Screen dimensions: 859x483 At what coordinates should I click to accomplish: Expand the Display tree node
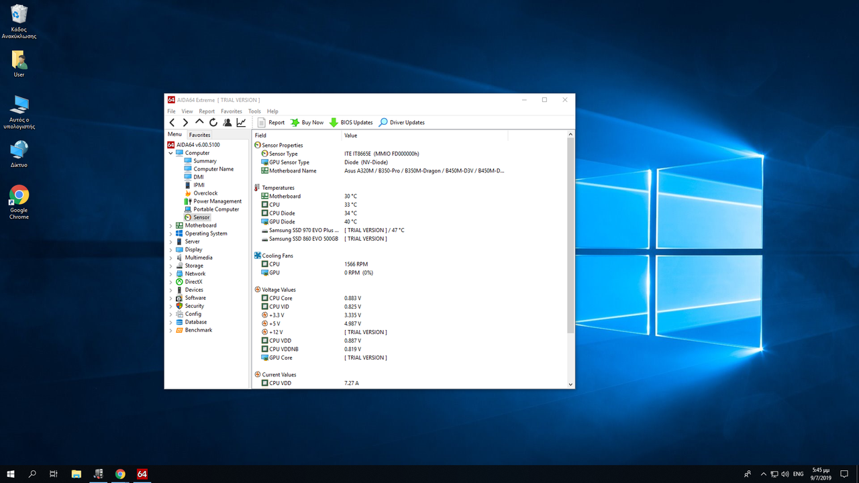(170, 250)
